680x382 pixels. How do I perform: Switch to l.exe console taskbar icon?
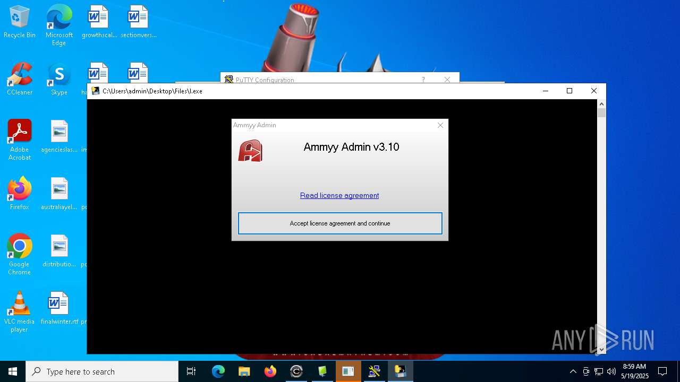coord(401,371)
